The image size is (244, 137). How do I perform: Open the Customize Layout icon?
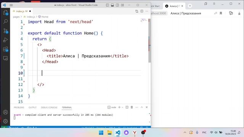122,5
